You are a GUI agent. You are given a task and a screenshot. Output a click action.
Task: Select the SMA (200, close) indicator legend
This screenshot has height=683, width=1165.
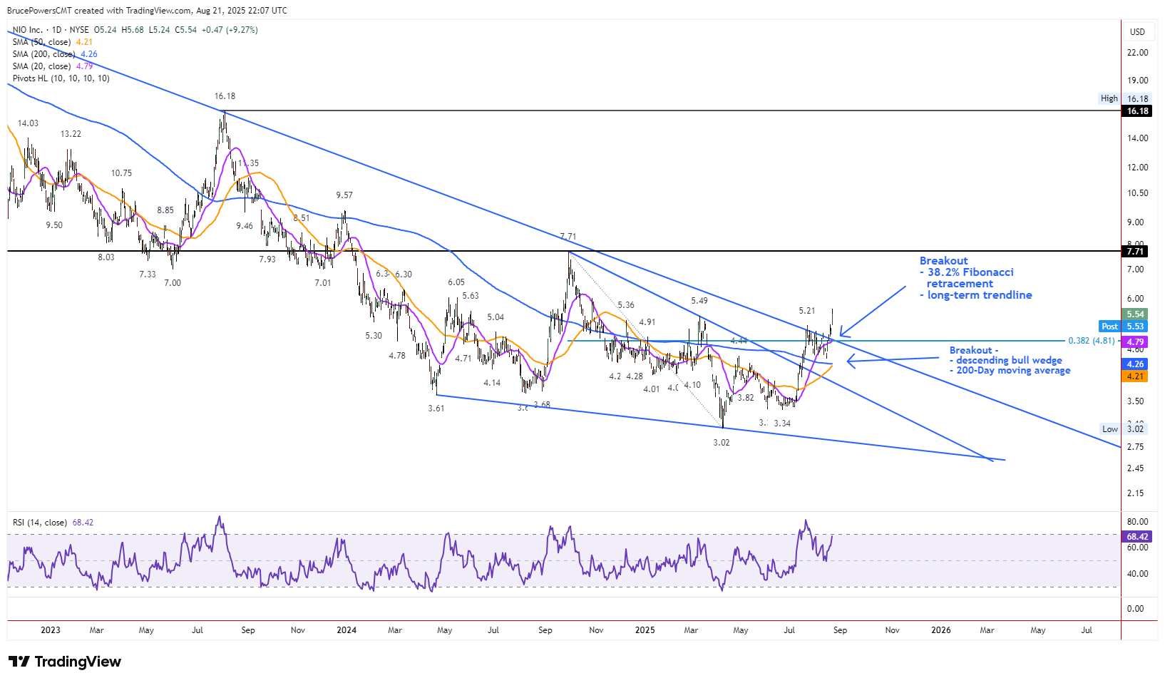[55, 54]
